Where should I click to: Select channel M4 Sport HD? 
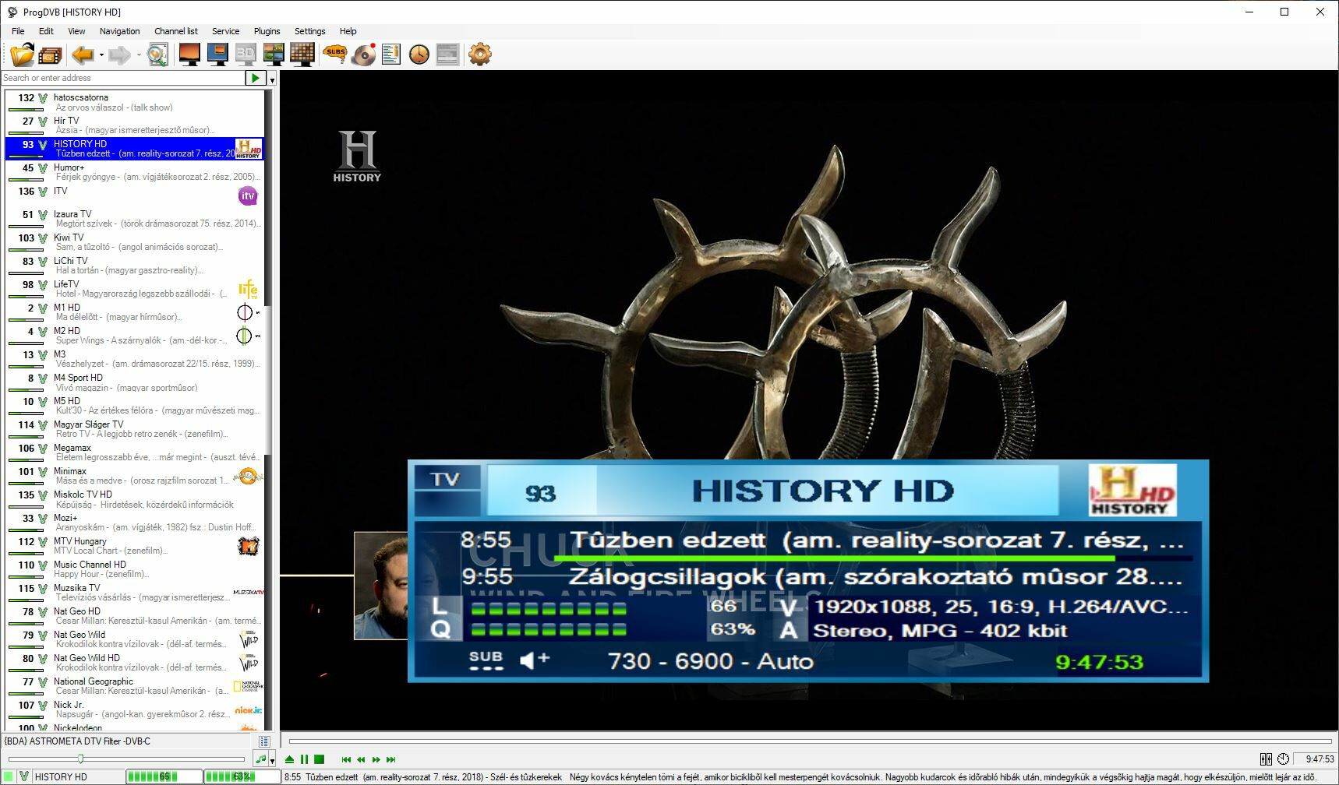[x=135, y=382]
